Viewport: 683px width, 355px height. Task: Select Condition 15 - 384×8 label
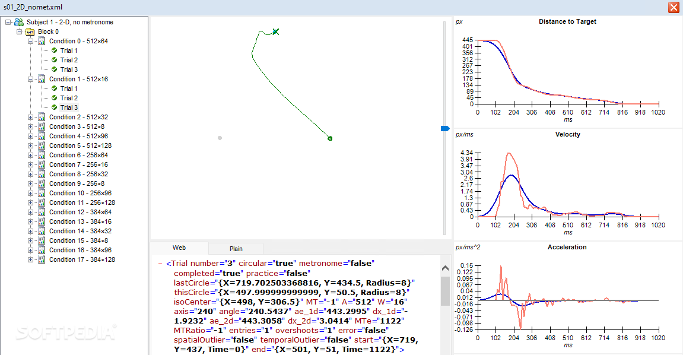click(x=78, y=240)
